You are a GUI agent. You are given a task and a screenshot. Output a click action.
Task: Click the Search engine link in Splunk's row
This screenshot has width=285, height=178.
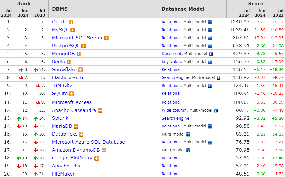coord(175,118)
